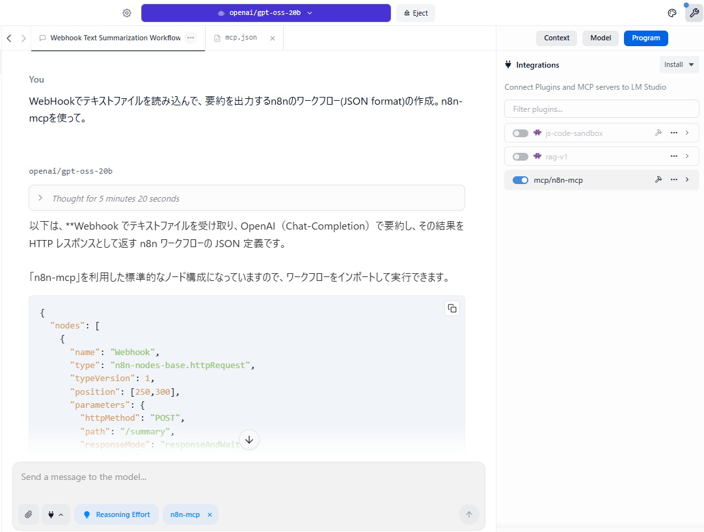Copy the JSON code block
The image size is (704, 532).
point(452,308)
